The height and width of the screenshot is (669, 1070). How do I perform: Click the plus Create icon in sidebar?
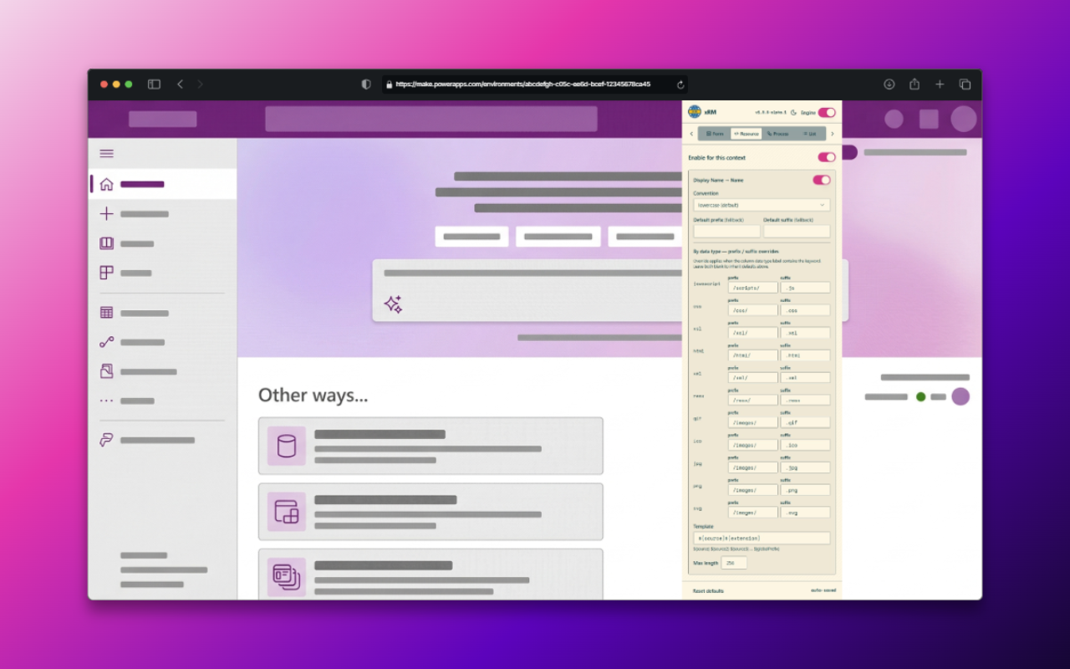[106, 214]
